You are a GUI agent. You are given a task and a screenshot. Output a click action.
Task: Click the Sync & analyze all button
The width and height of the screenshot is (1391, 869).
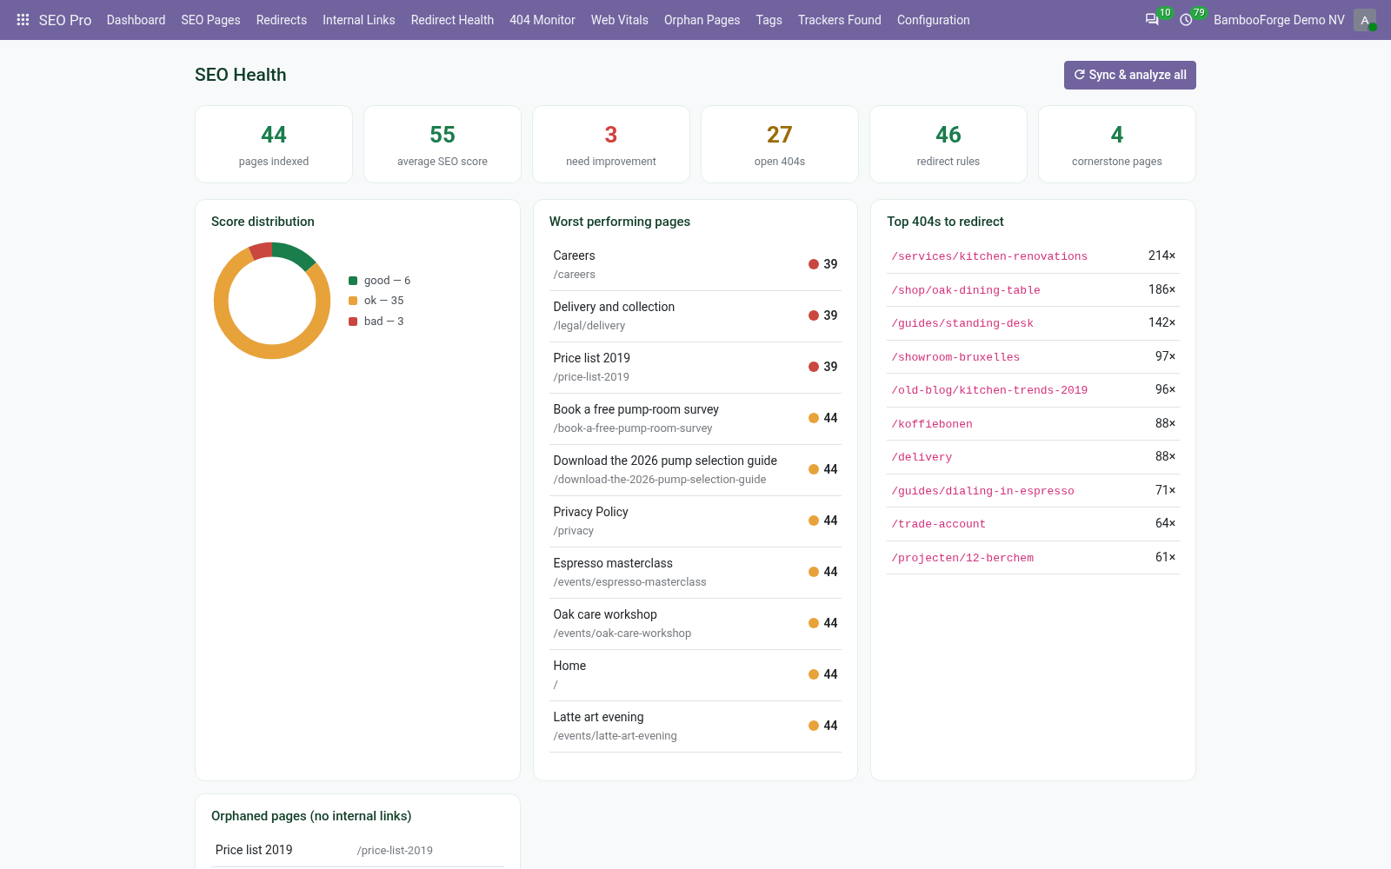tap(1130, 75)
